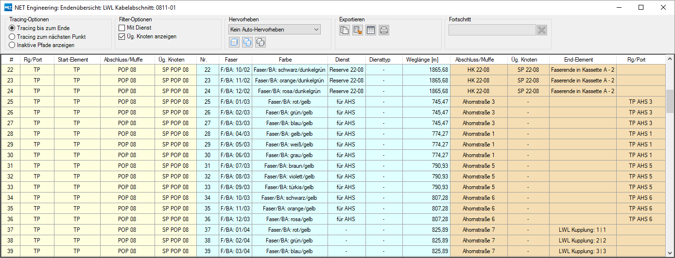Click the 'Diensttyp' column header
675x258 pixels.
384,60
